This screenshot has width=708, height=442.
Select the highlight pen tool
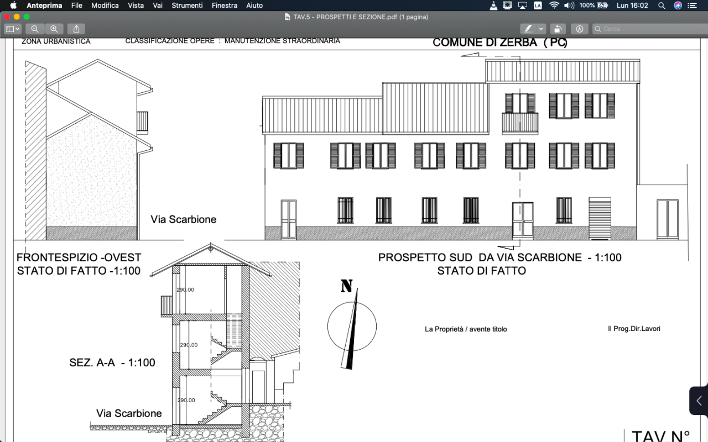(529, 29)
